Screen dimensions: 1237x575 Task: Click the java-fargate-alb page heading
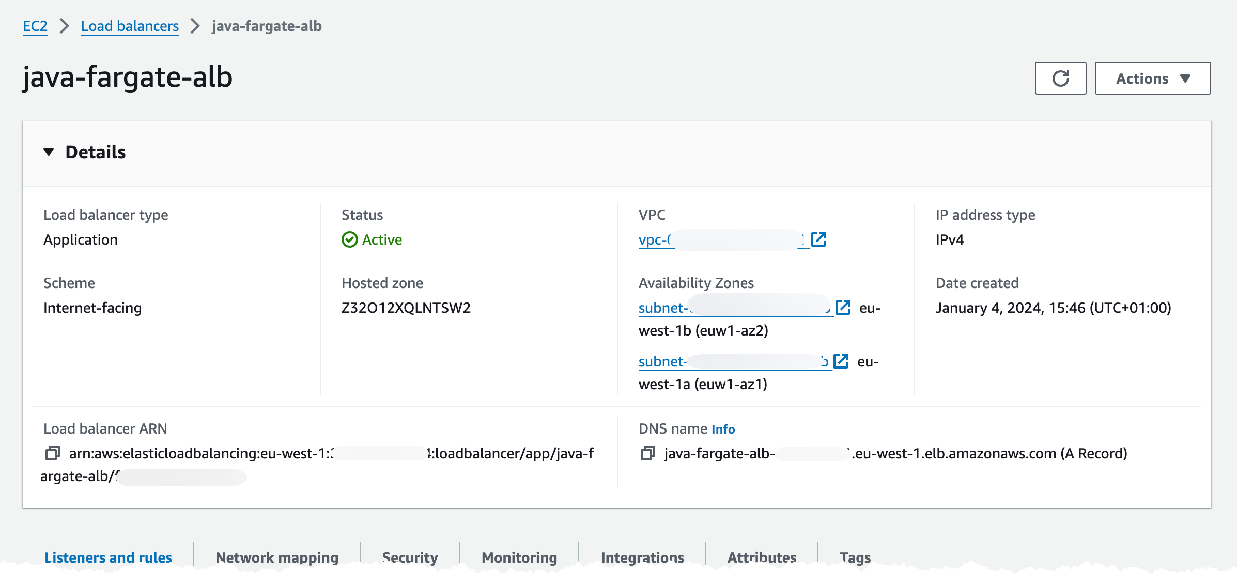[128, 77]
